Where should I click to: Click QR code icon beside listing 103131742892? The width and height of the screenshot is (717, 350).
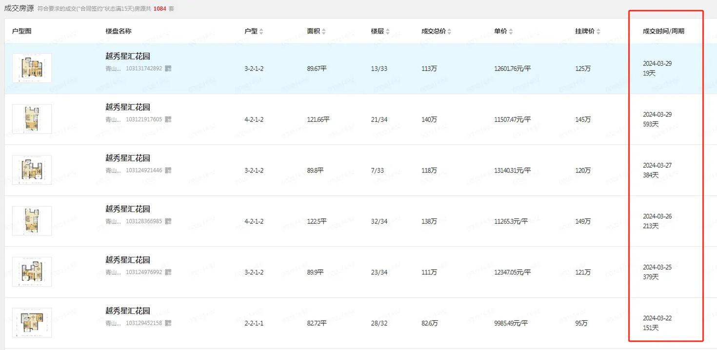click(x=168, y=69)
